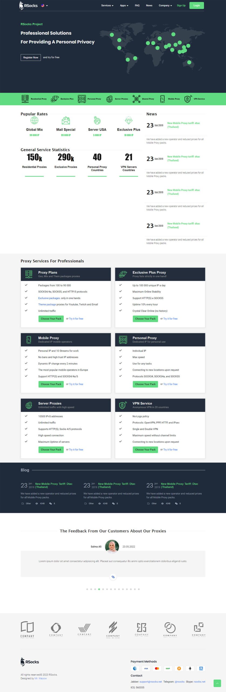
Task: Click the link icon below the testimonial
Action: pos(113,577)
